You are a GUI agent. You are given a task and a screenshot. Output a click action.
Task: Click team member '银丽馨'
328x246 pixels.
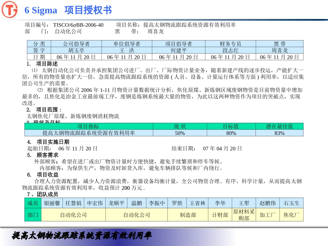(52, 203)
